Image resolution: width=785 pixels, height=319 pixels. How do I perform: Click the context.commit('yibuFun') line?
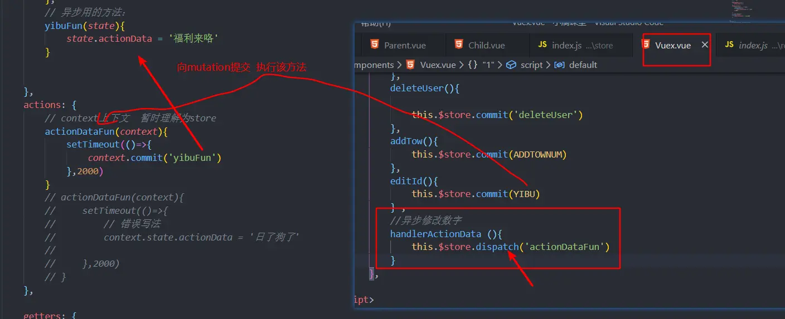click(x=154, y=158)
